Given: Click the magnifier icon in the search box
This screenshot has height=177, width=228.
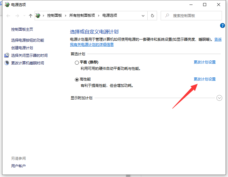Looking at the screenshot, I should coord(167,15).
